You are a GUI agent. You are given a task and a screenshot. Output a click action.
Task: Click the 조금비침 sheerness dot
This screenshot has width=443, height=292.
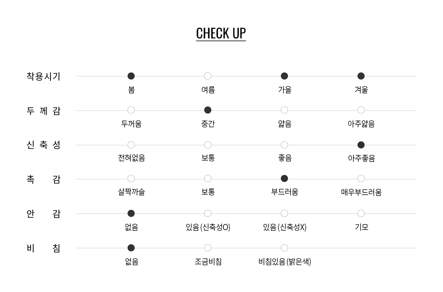[x=208, y=248]
